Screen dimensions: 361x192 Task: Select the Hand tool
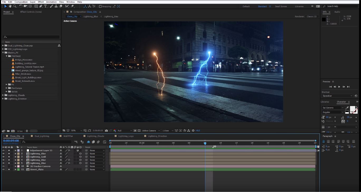10,6
